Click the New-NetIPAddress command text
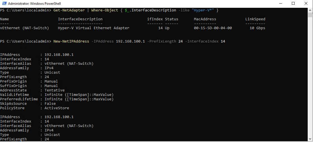Viewport: 313px width, 142px height. (71, 41)
